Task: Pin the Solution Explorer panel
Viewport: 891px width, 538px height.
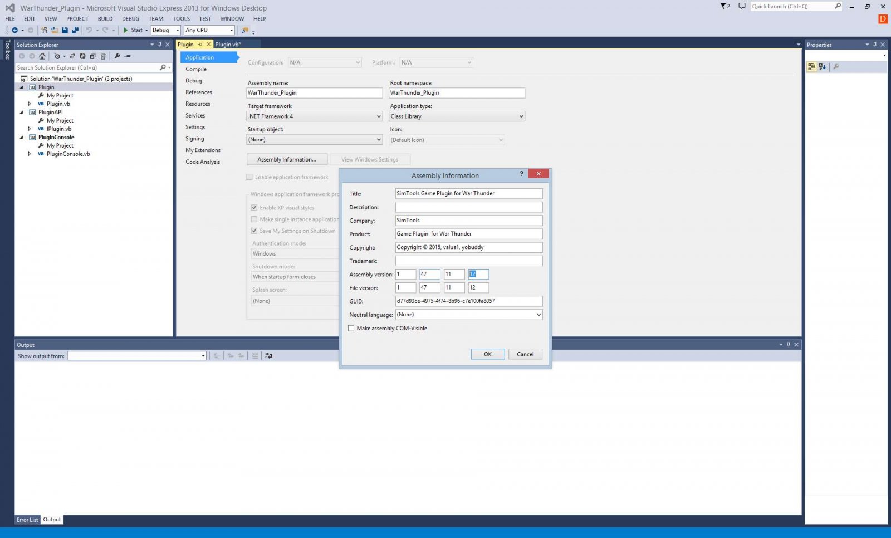Action: (160, 45)
